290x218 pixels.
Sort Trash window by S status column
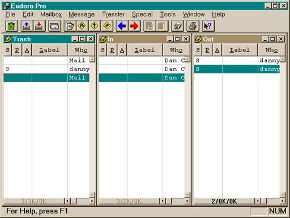tap(7, 50)
